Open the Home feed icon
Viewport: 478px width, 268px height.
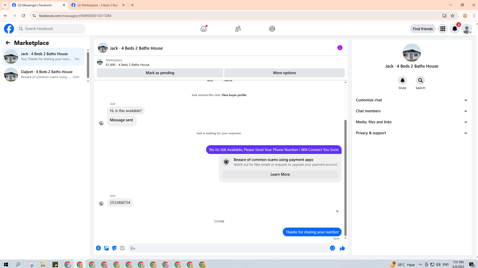(x=204, y=29)
